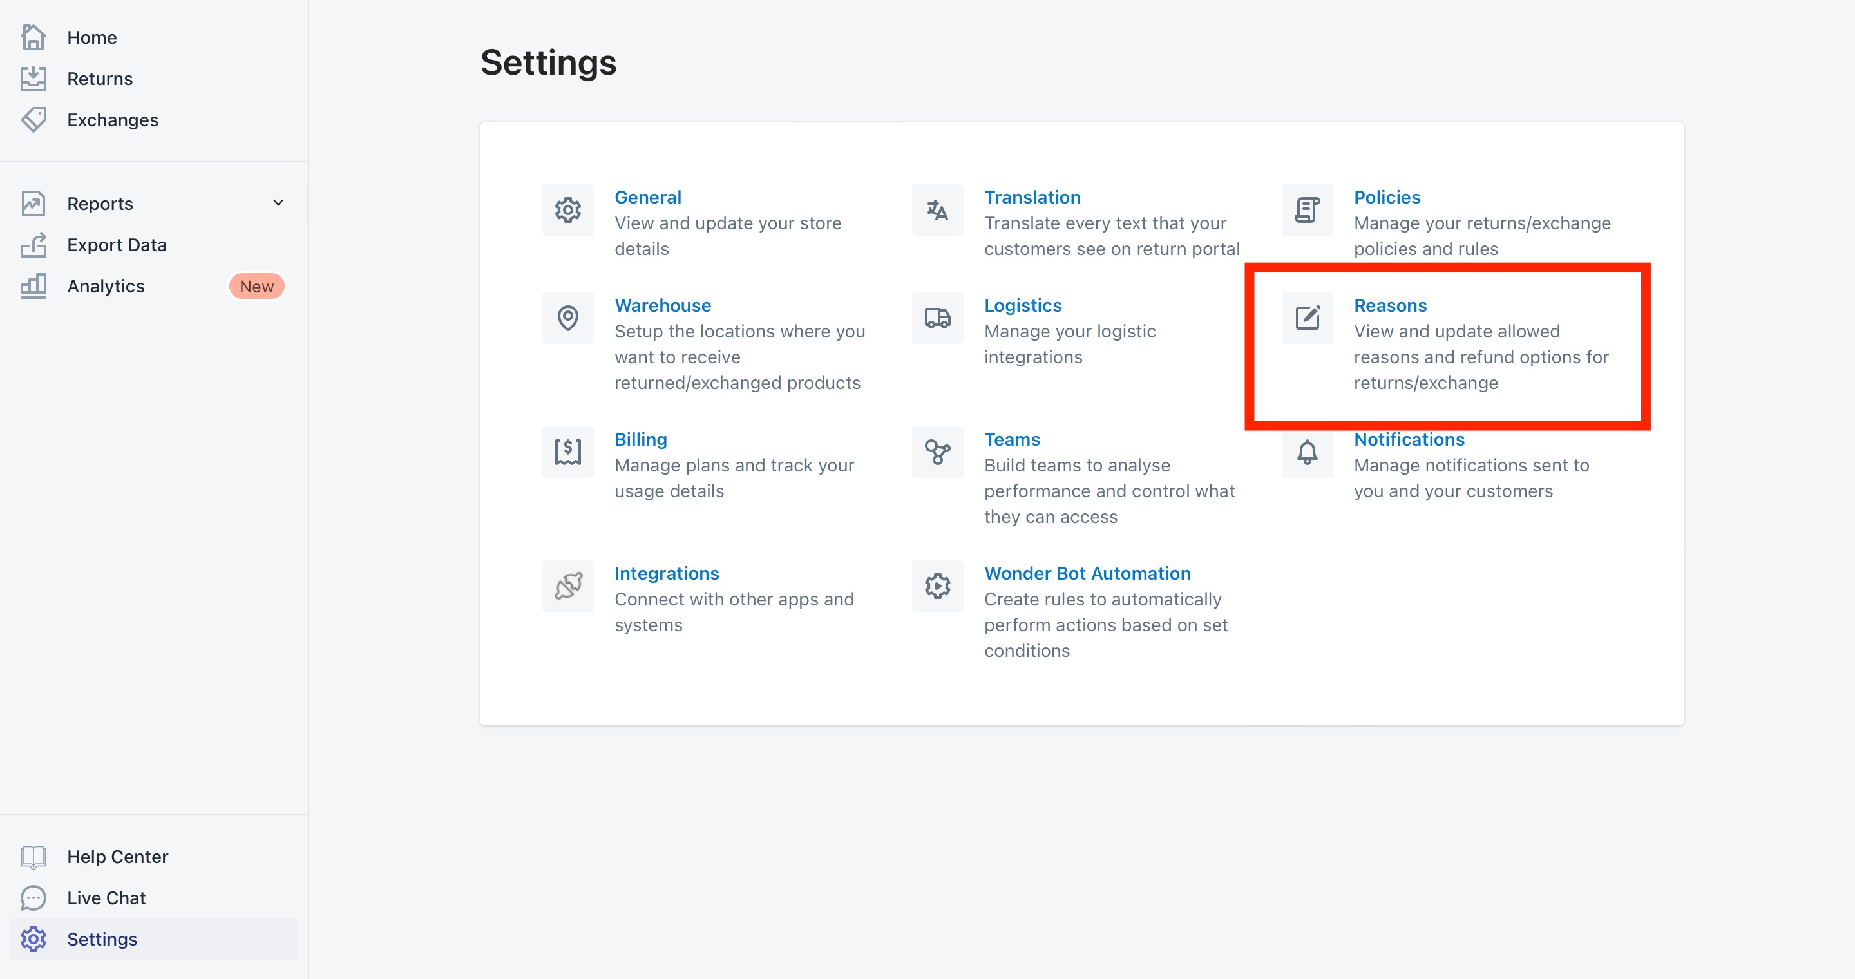
Task: Click the Teams nodes icon
Action: pyautogui.click(x=937, y=452)
